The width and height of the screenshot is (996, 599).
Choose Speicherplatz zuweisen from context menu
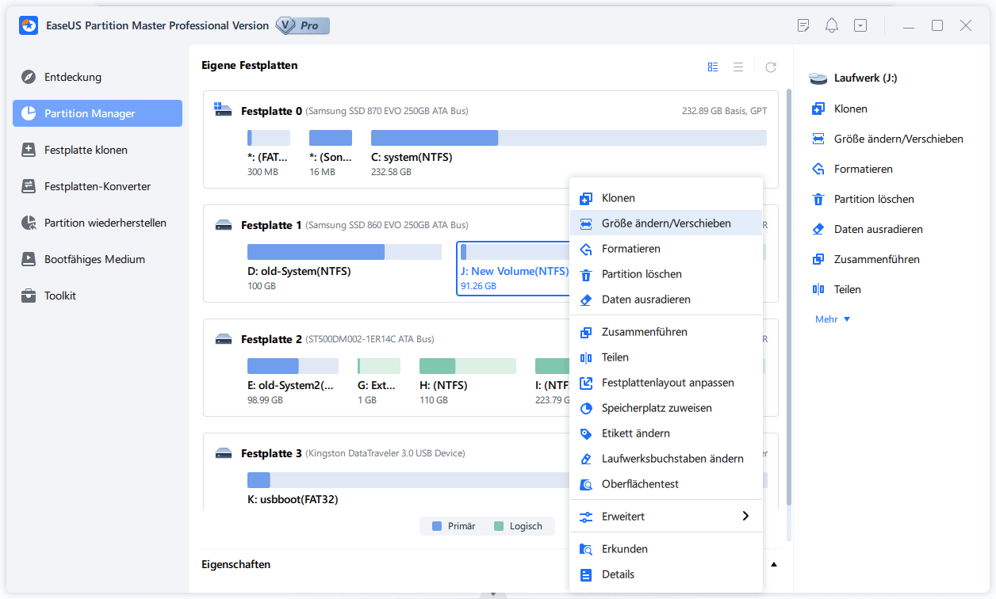point(666,408)
